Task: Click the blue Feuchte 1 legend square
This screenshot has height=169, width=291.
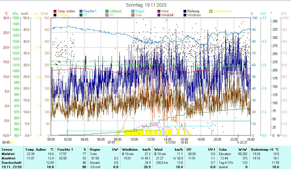Action: (x=81, y=11)
